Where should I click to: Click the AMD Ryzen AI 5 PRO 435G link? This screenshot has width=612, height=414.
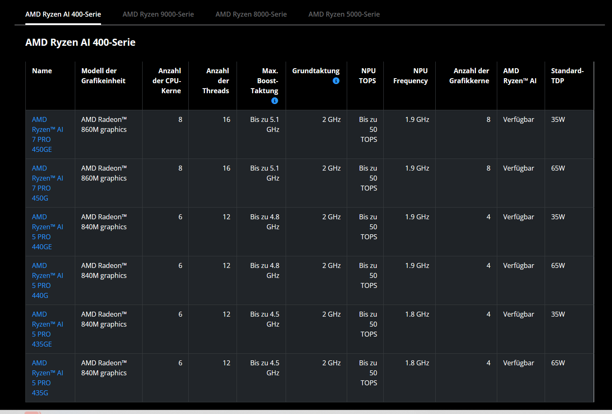click(47, 378)
